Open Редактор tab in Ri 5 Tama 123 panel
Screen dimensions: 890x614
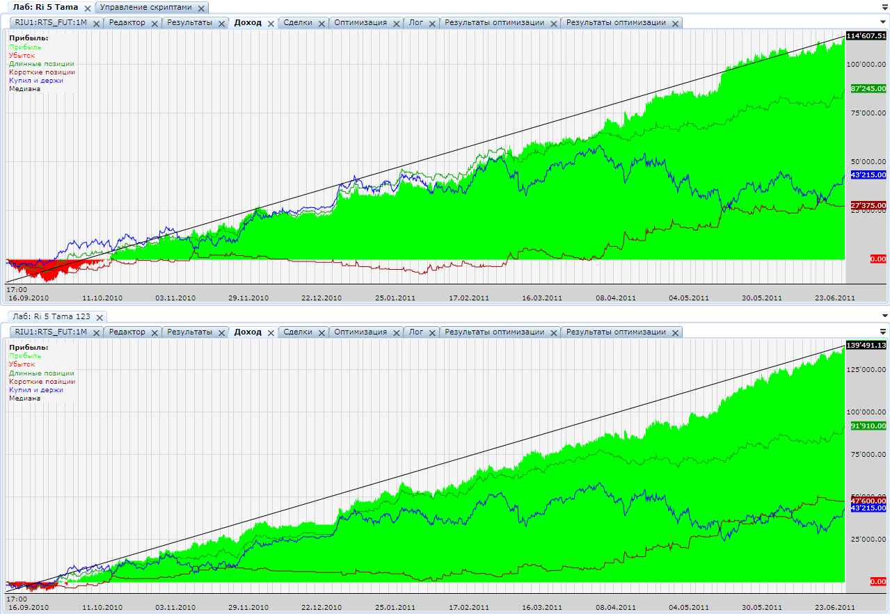127,332
